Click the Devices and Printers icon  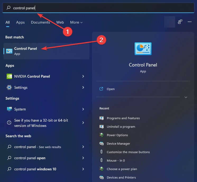[x=102, y=177]
